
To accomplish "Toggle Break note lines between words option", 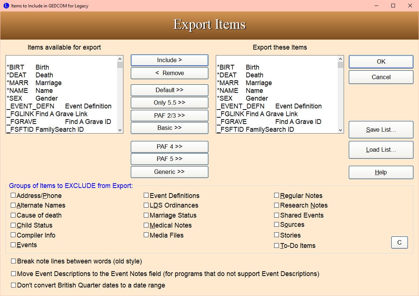I will click(x=14, y=261).
